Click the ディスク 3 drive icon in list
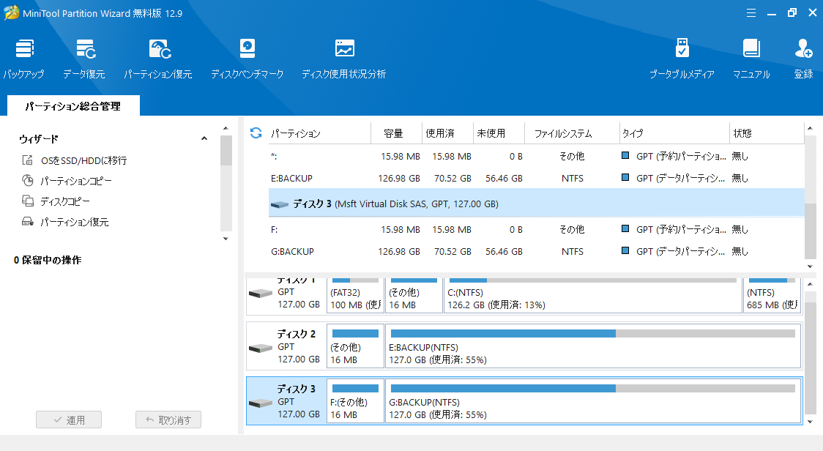The image size is (823, 451). (280, 204)
